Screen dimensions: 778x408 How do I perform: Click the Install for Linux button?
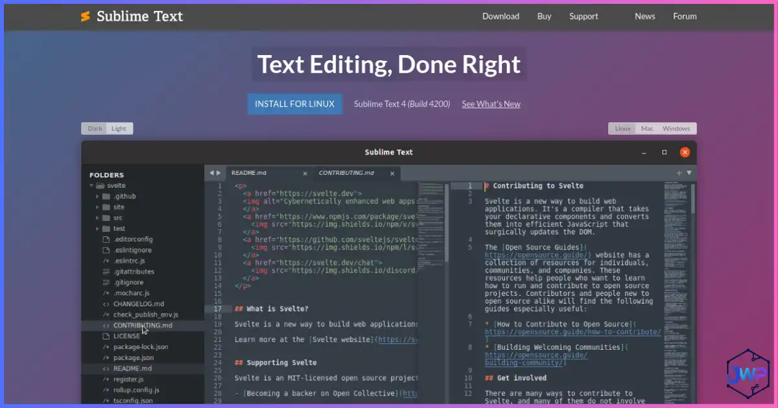295,104
